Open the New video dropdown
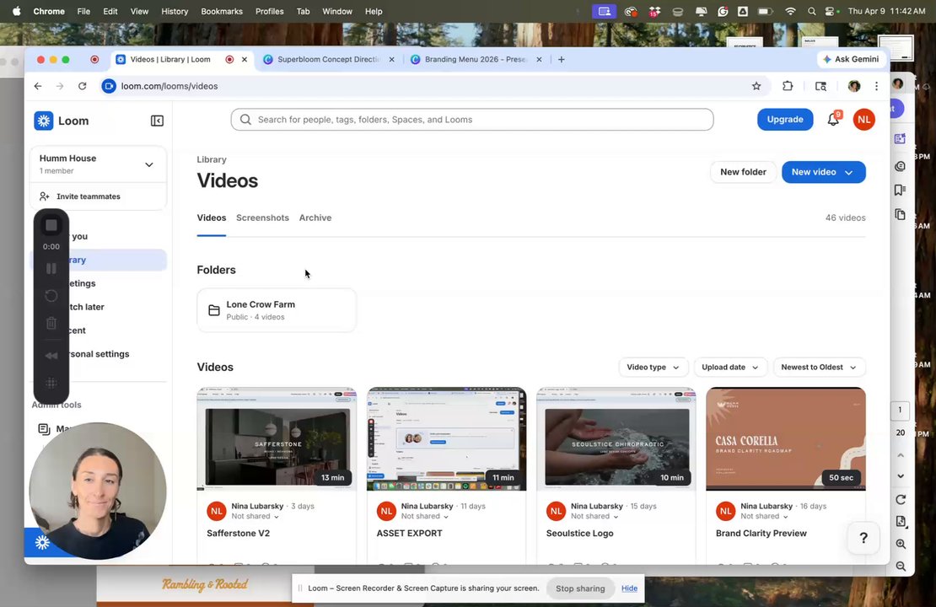The width and height of the screenshot is (936, 607). pos(824,172)
